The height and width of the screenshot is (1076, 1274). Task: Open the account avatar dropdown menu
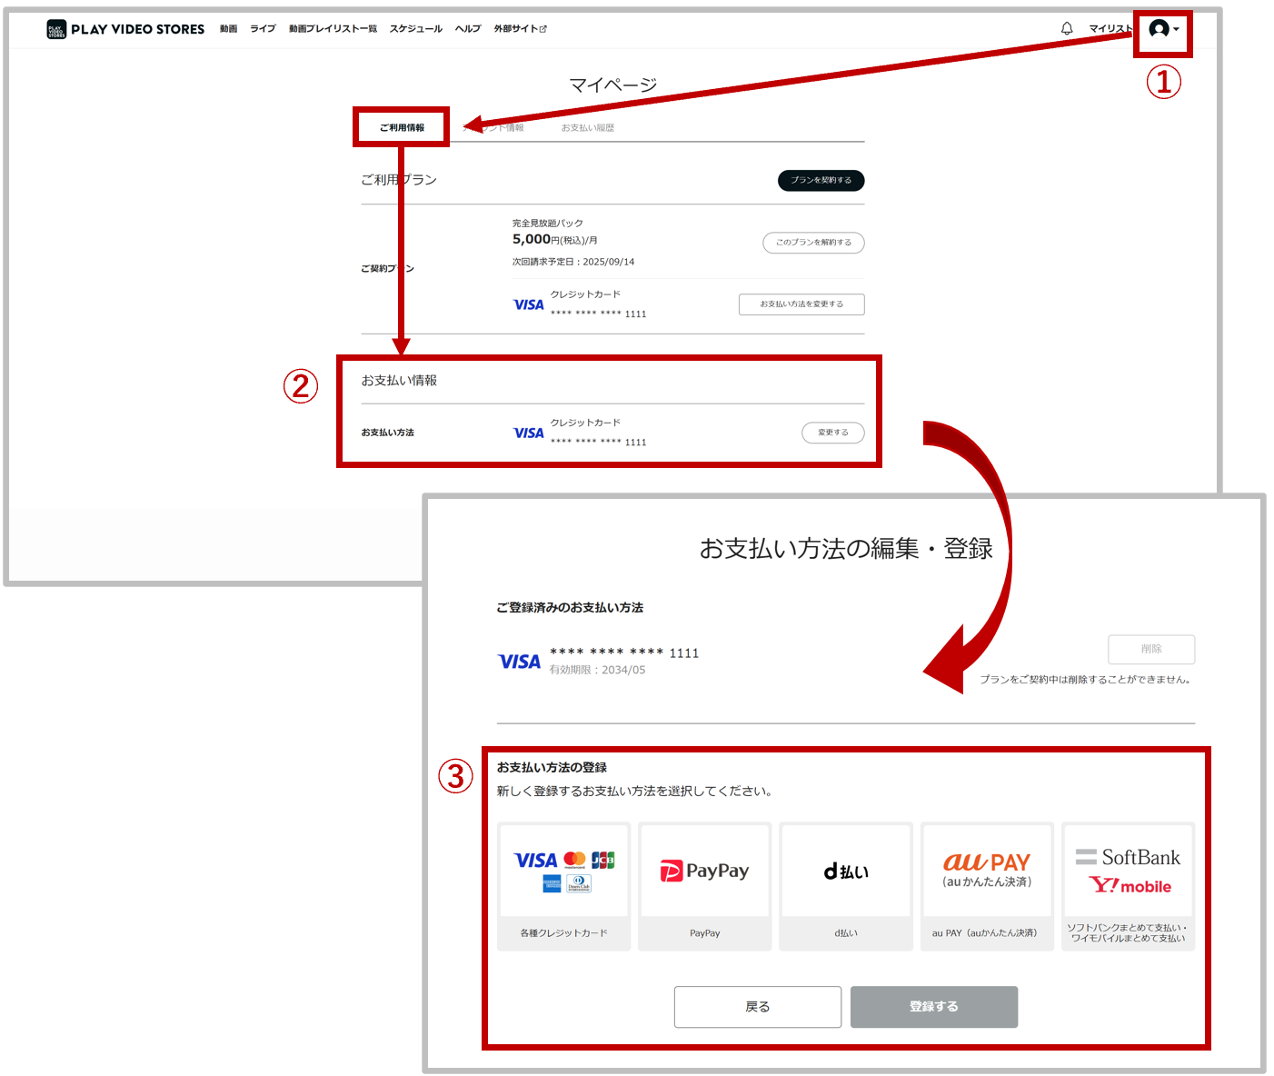coord(1163,29)
